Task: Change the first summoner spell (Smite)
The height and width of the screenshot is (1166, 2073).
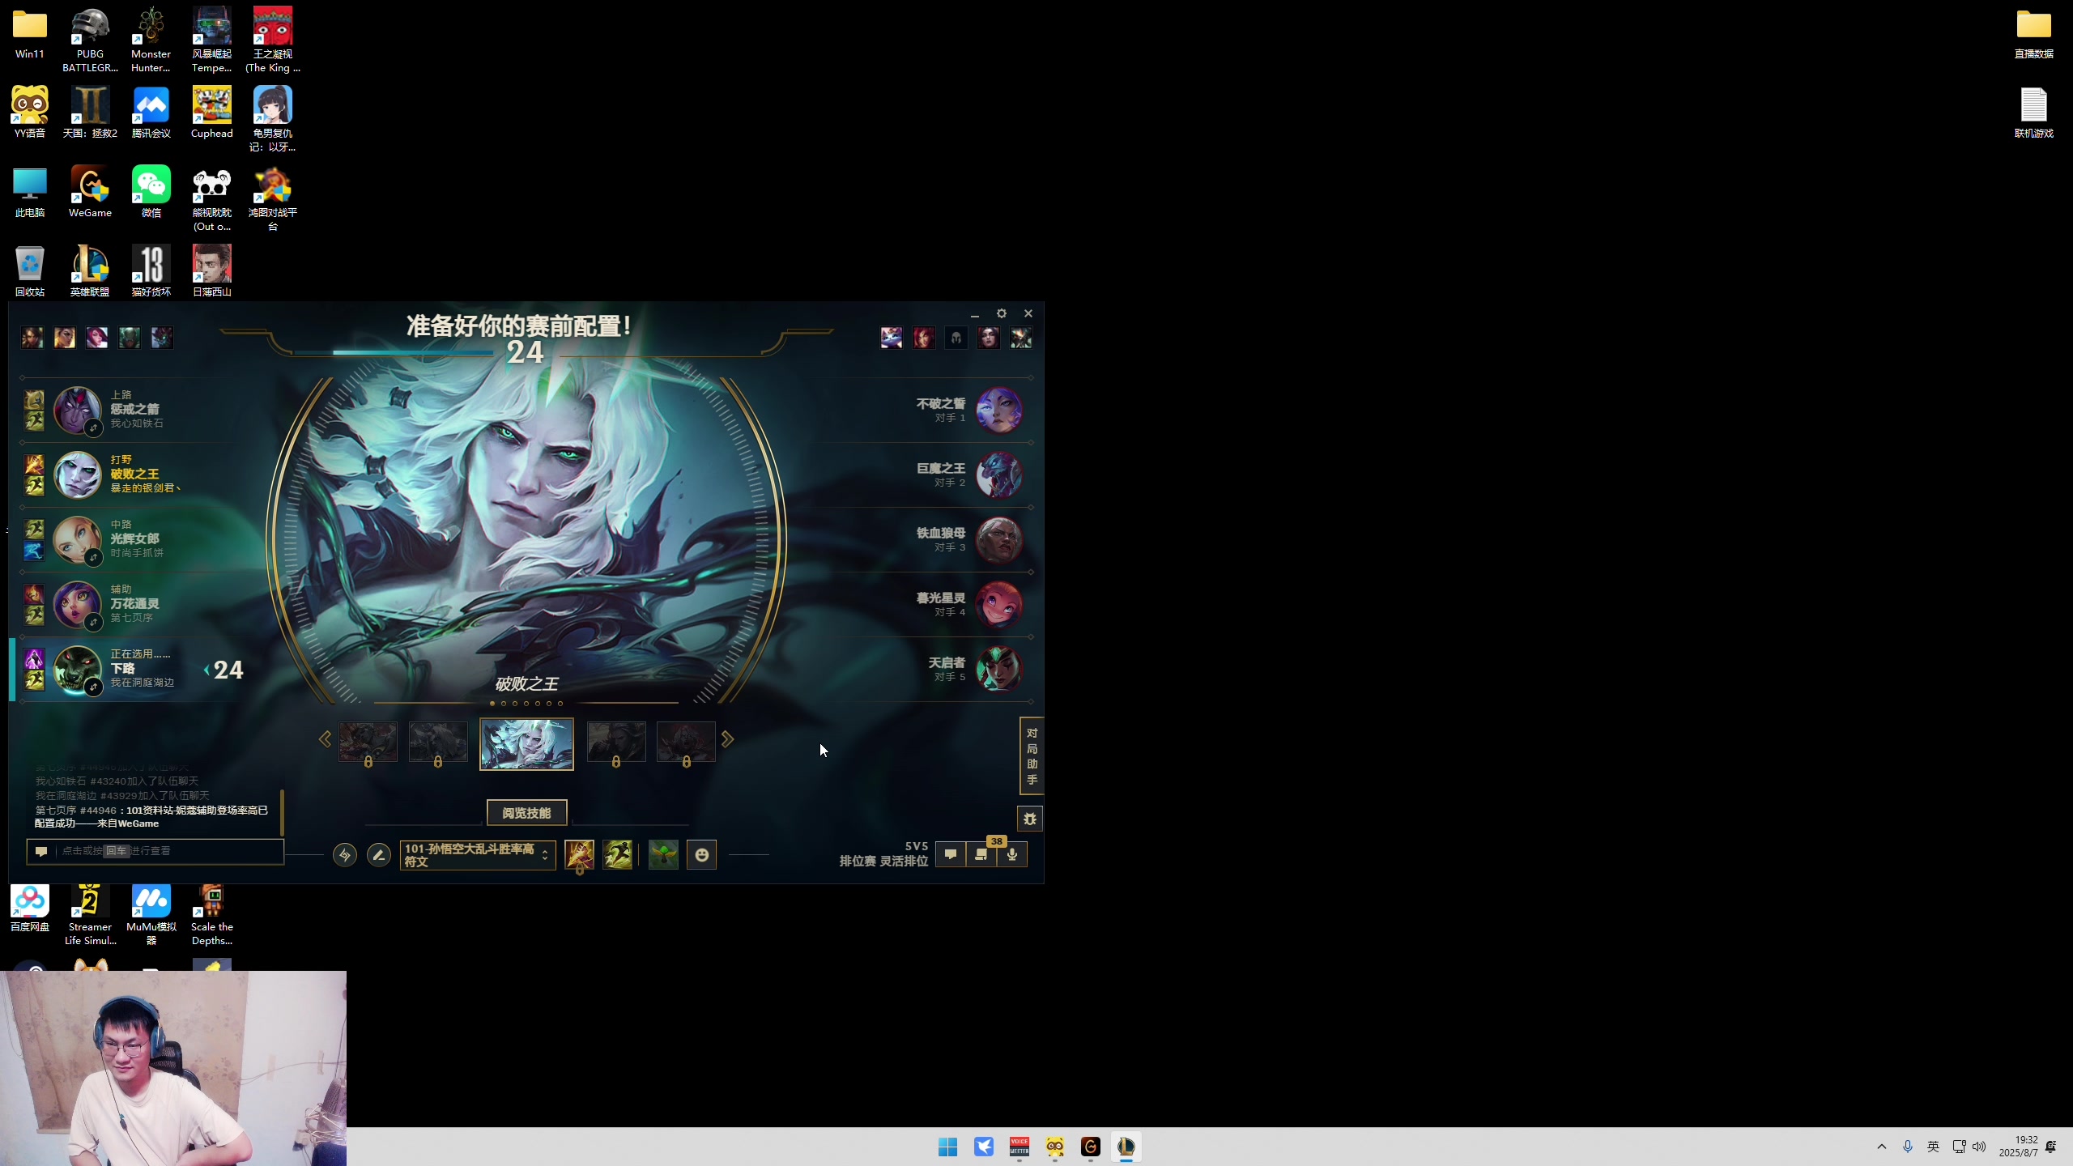Action: [579, 854]
